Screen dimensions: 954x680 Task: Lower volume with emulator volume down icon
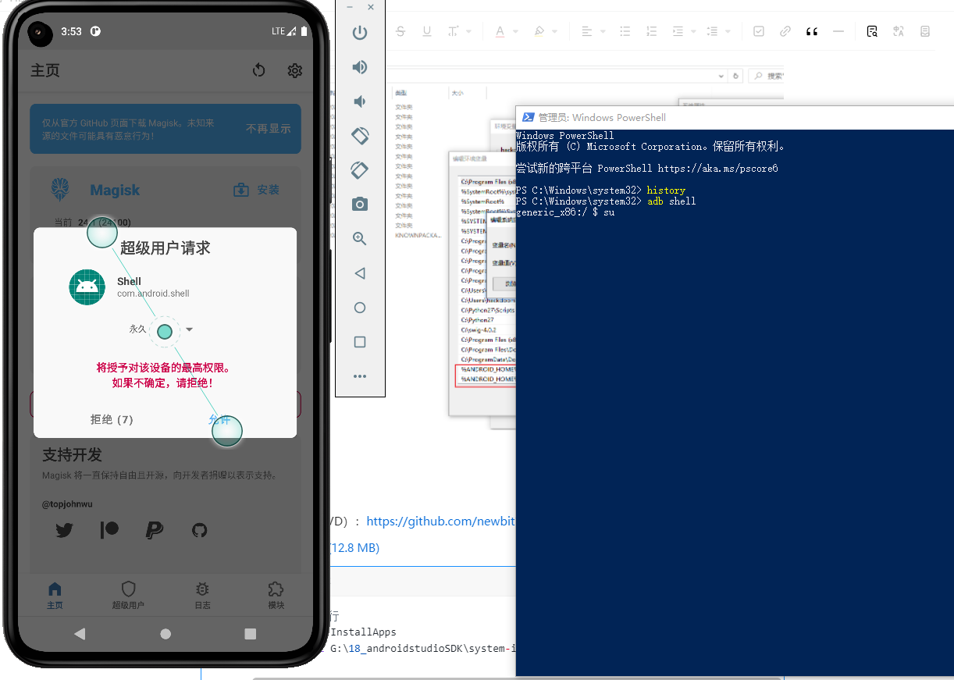360,101
